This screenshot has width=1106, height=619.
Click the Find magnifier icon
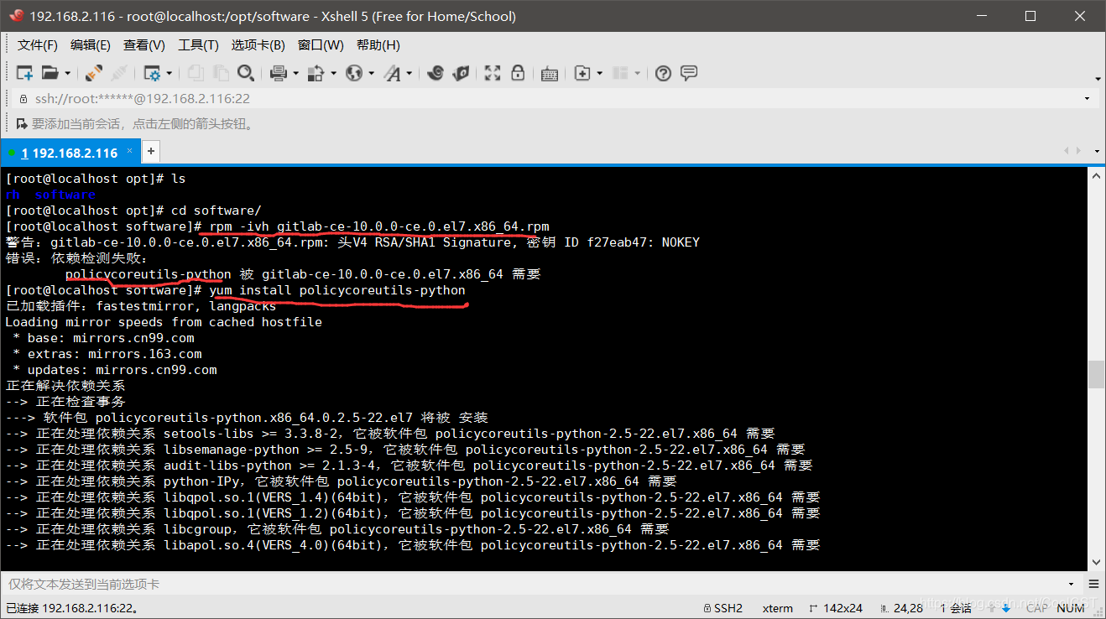[246, 73]
